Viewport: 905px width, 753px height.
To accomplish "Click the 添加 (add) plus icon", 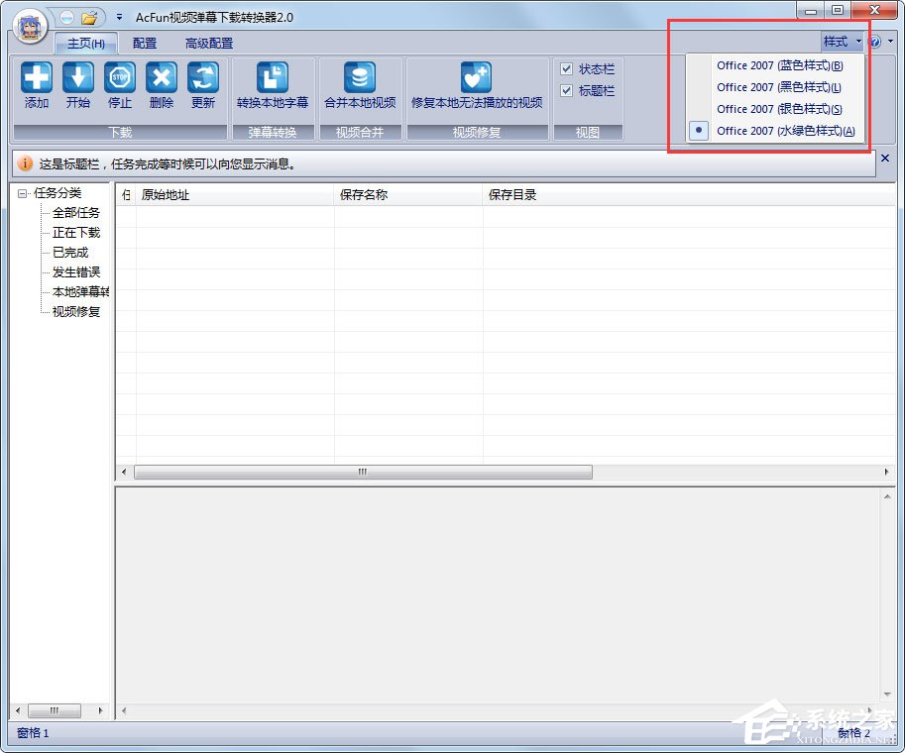I will tap(37, 78).
